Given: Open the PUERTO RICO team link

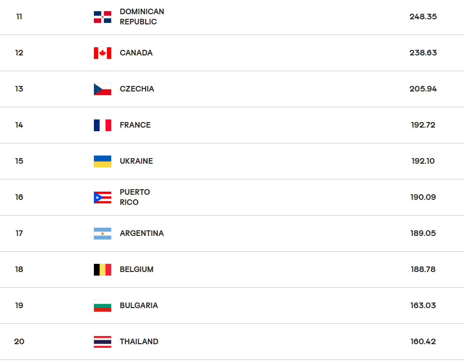Looking at the screenshot, I should click(x=135, y=197).
